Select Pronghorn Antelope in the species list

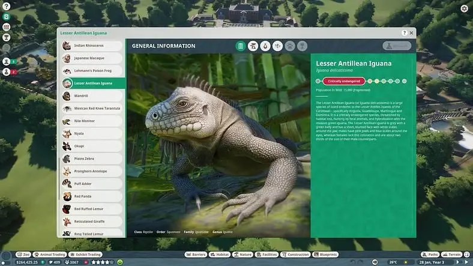(92, 171)
